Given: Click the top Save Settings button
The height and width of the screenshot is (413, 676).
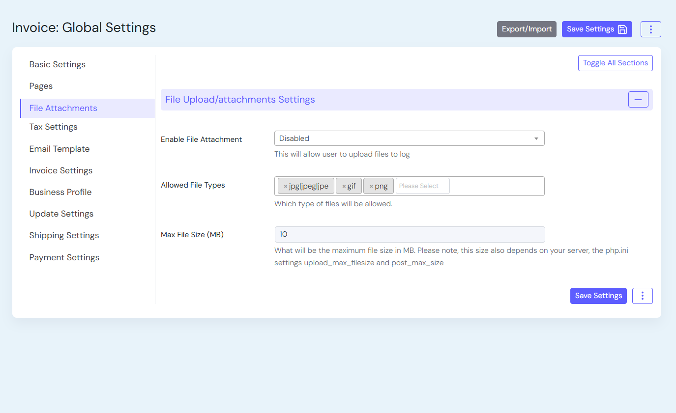Looking at the screenshot, I should pos(596,29).
